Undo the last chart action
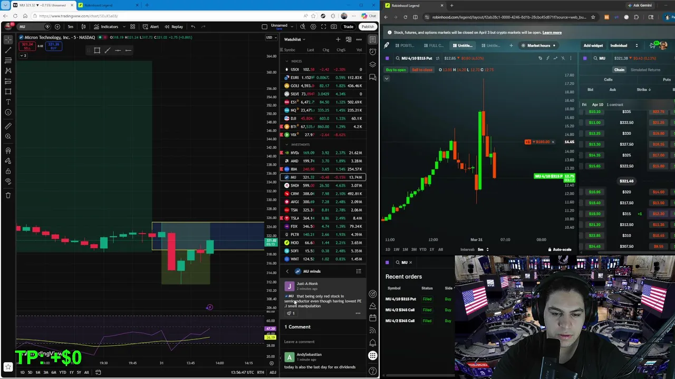The width and height of the screenshot is (675, 379). pos(193,26)
